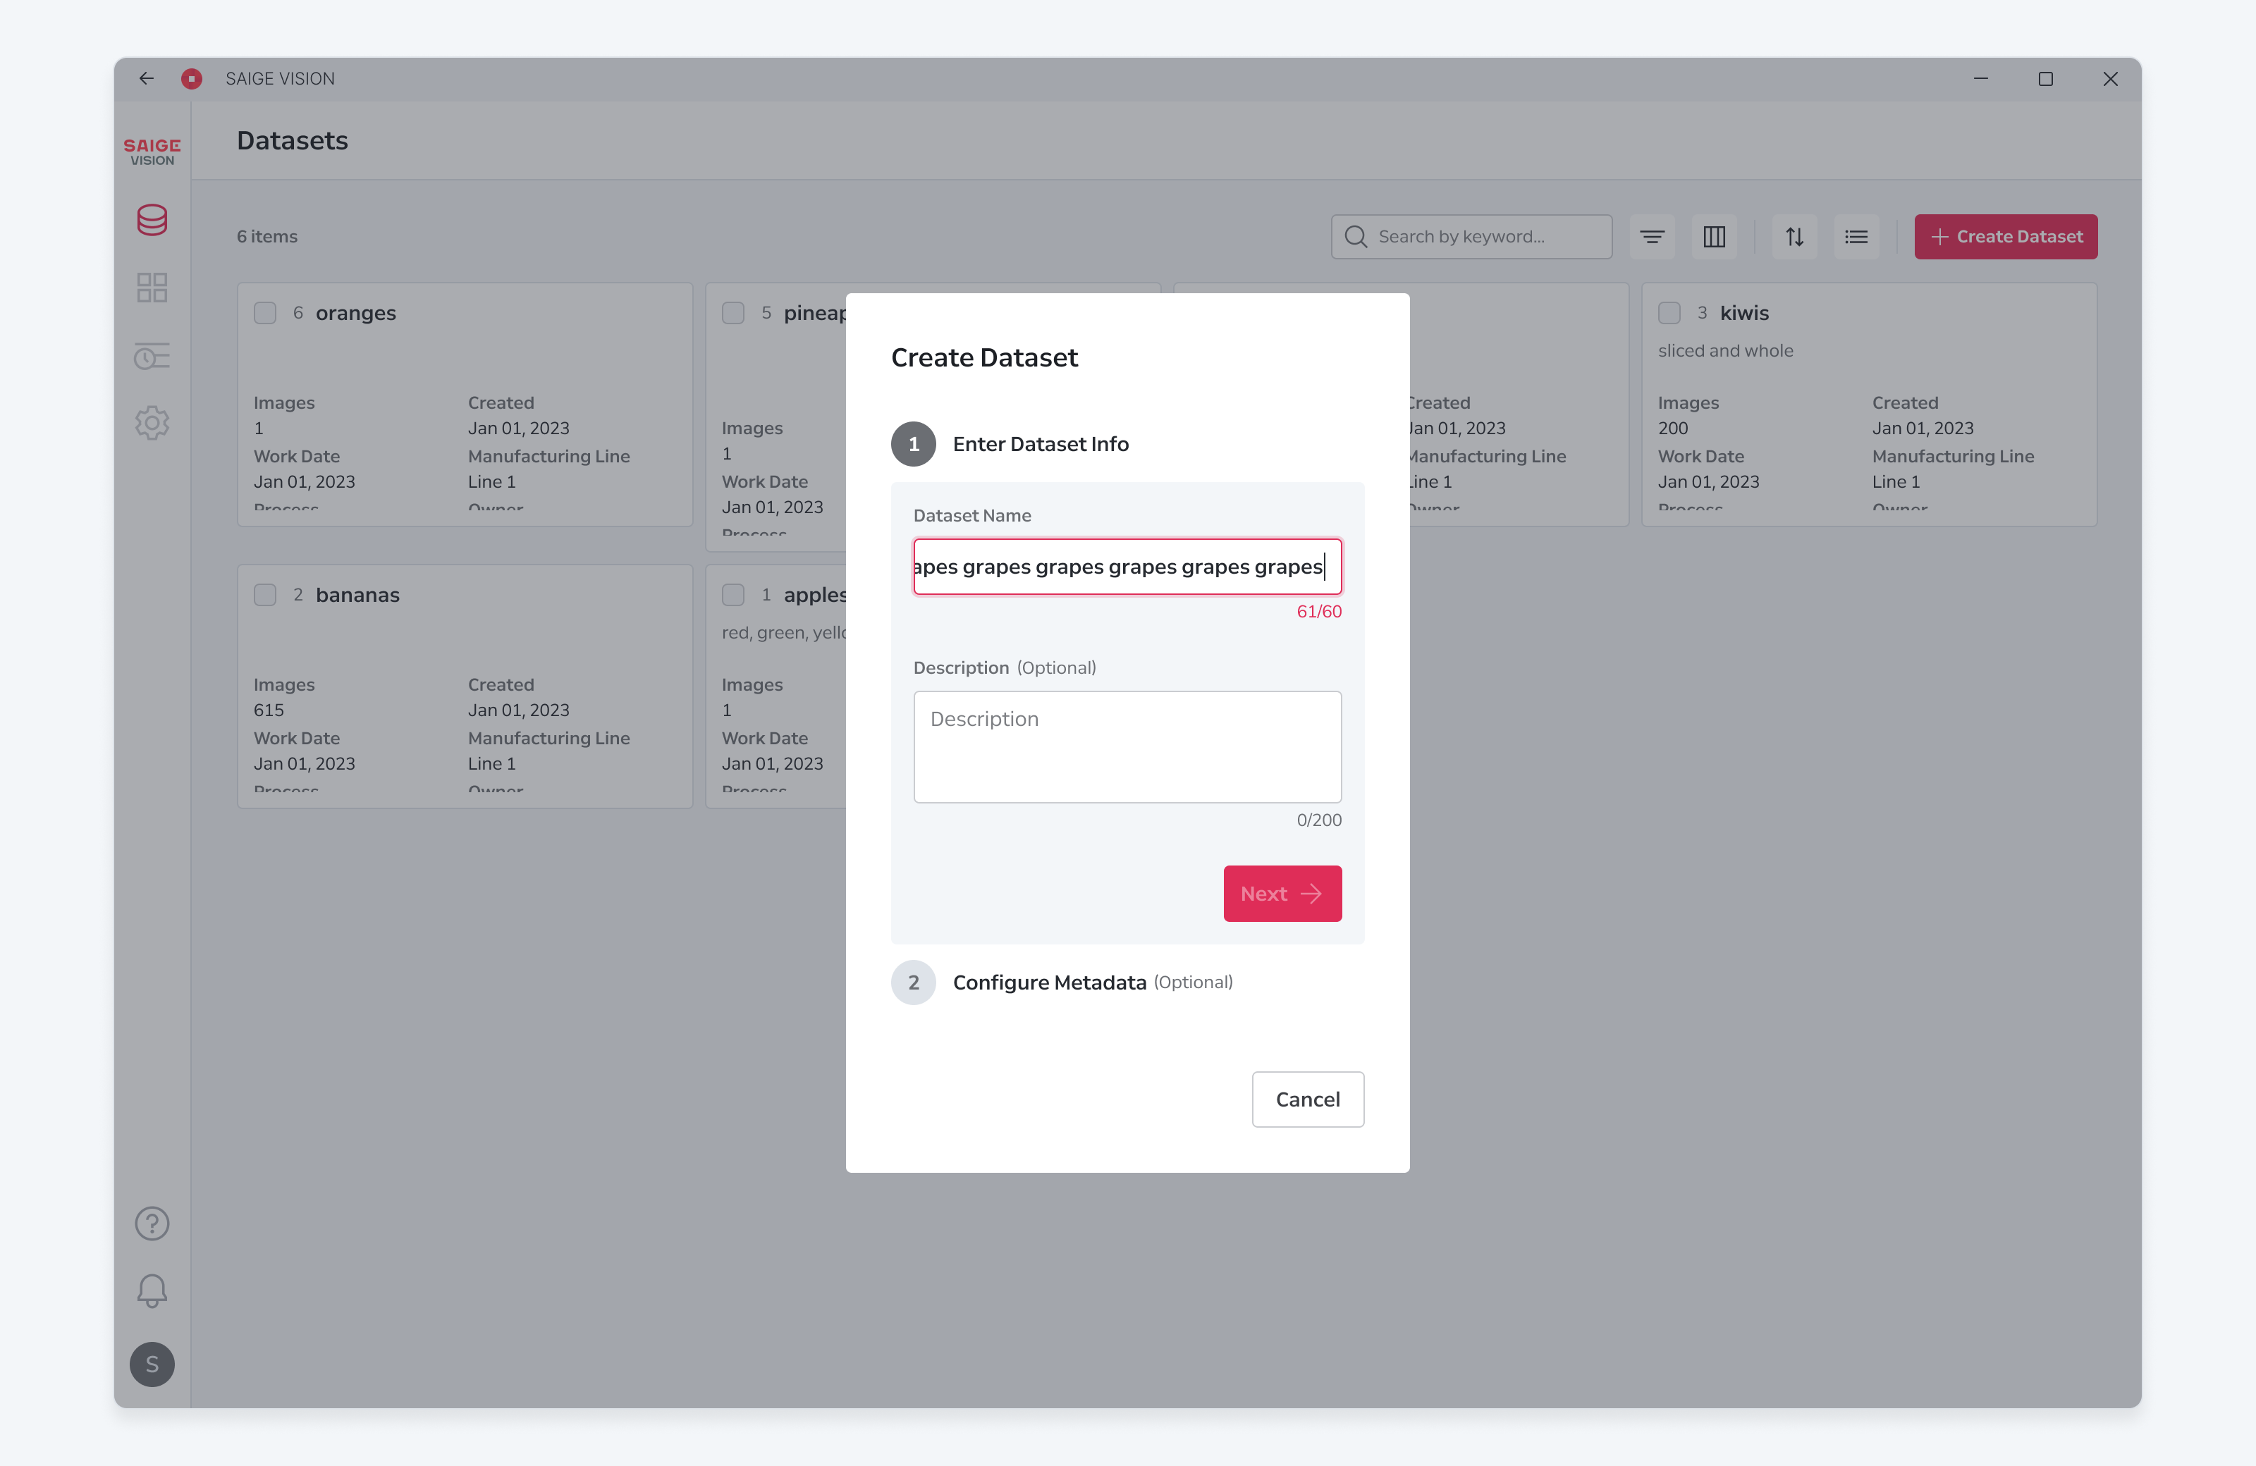Switch to list view icon
Viewport: 2256px width, 1466px height.
point(1856,237)
